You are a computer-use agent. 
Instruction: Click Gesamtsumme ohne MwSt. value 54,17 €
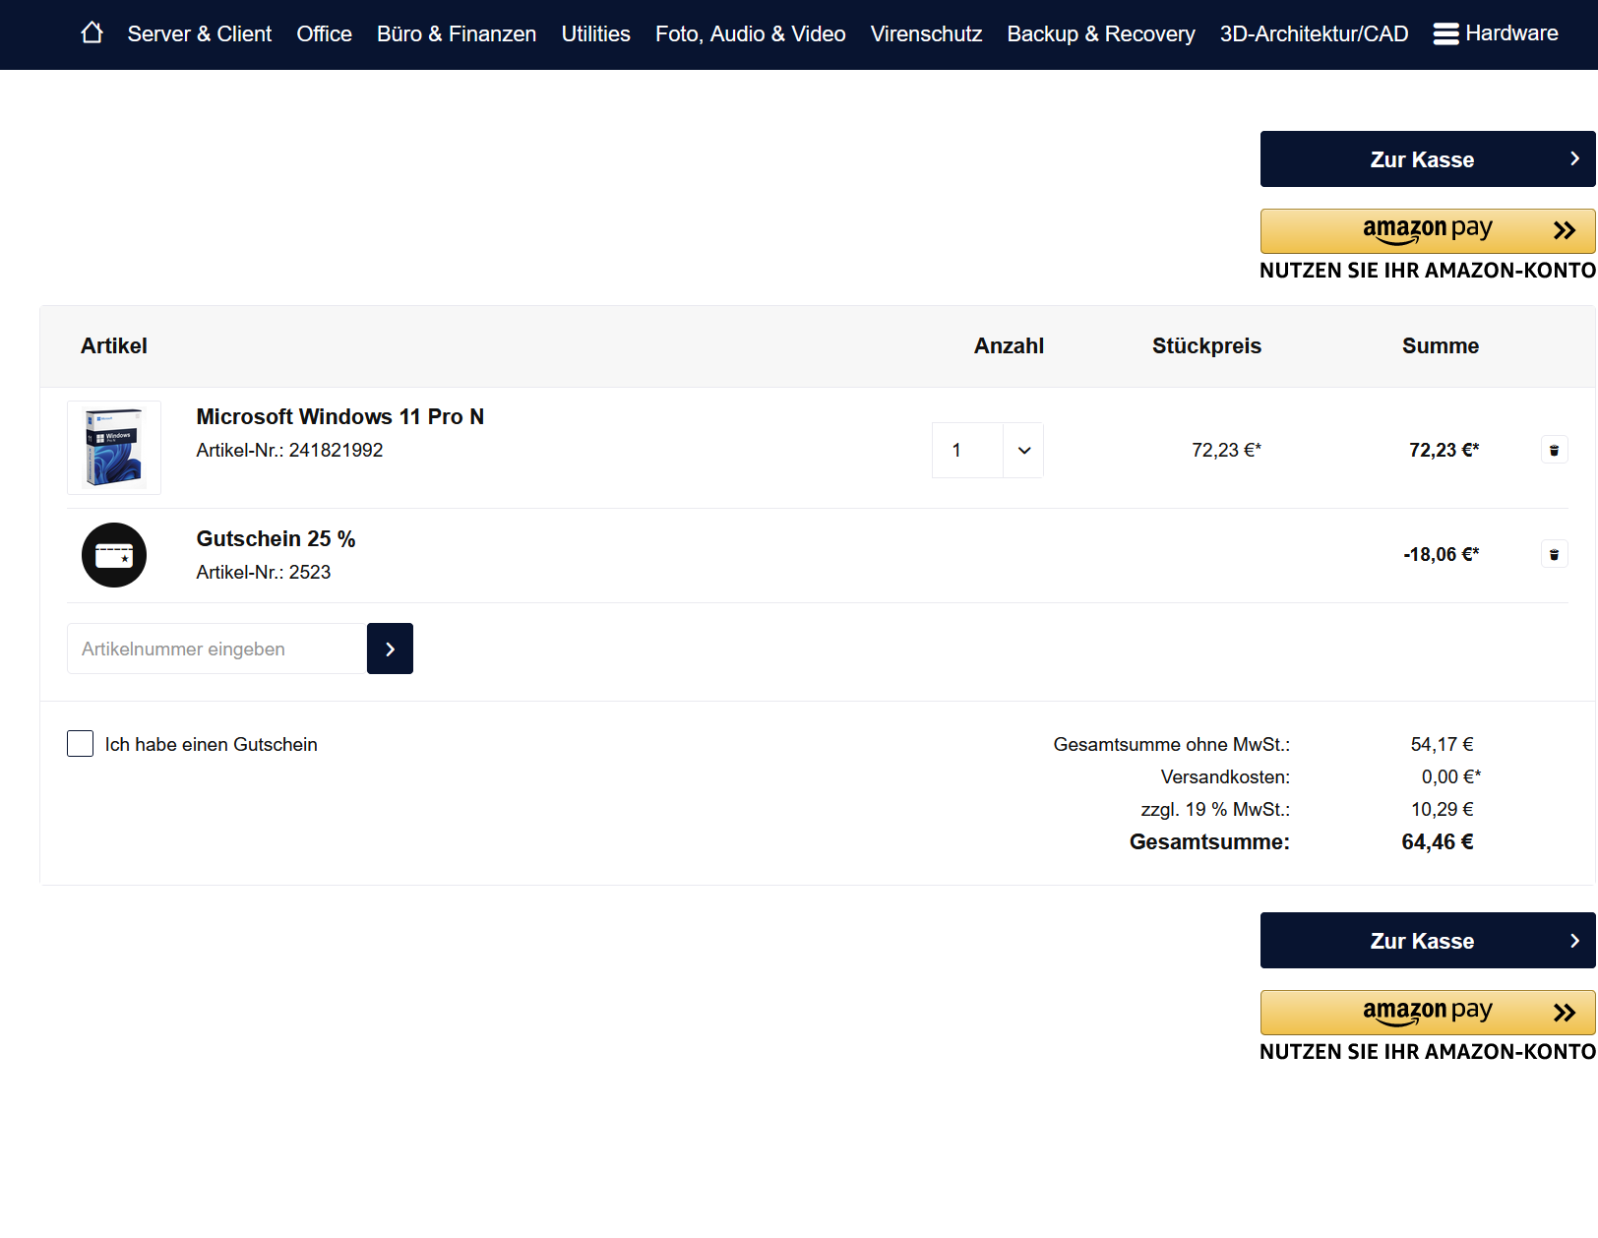tap(1443, 744)
